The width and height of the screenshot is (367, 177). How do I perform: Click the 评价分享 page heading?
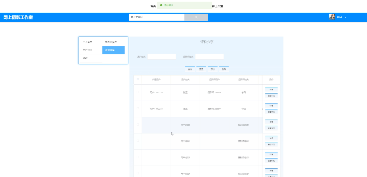tap(207, 42)
